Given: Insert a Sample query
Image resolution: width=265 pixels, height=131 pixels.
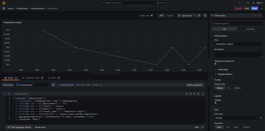Looking at the screenshot, I should click(40, 127).
